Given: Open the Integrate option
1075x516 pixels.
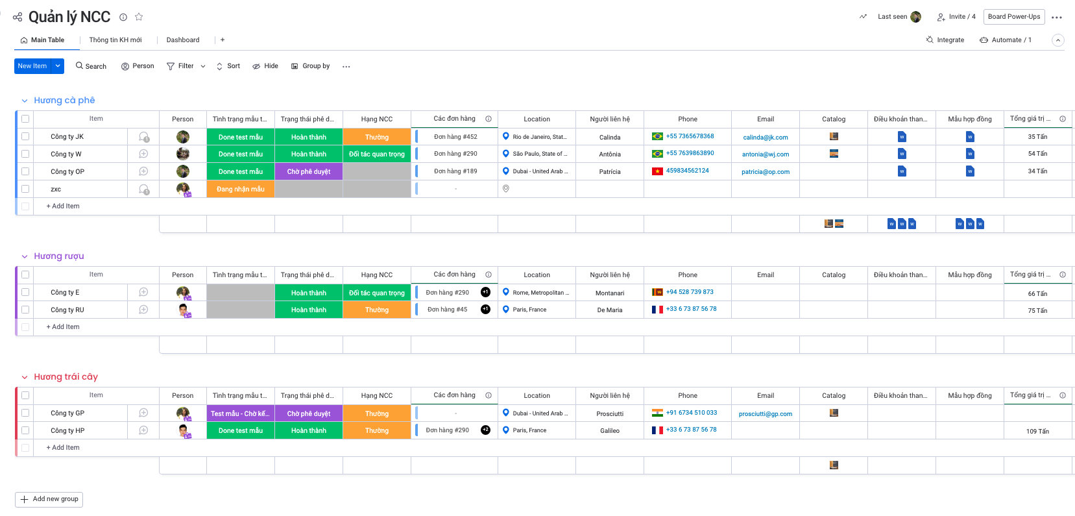Looking at the screenshot, I should [945, 40].
